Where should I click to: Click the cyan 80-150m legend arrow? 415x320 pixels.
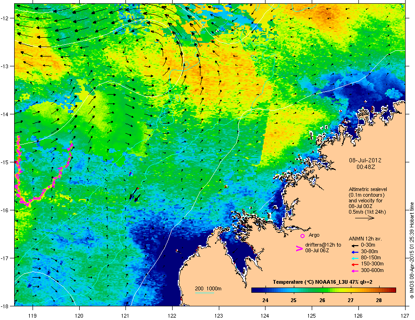coord(355,258)
